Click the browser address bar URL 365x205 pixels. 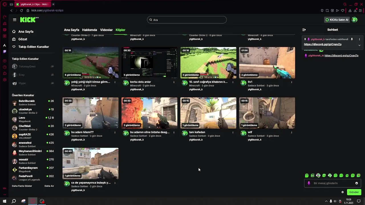click(x=47, y=10)
